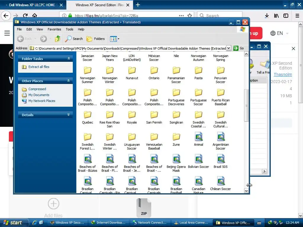Toggle the Folders pane button
The height and width of the screenshot is (227, 303).
pos(96,39)
